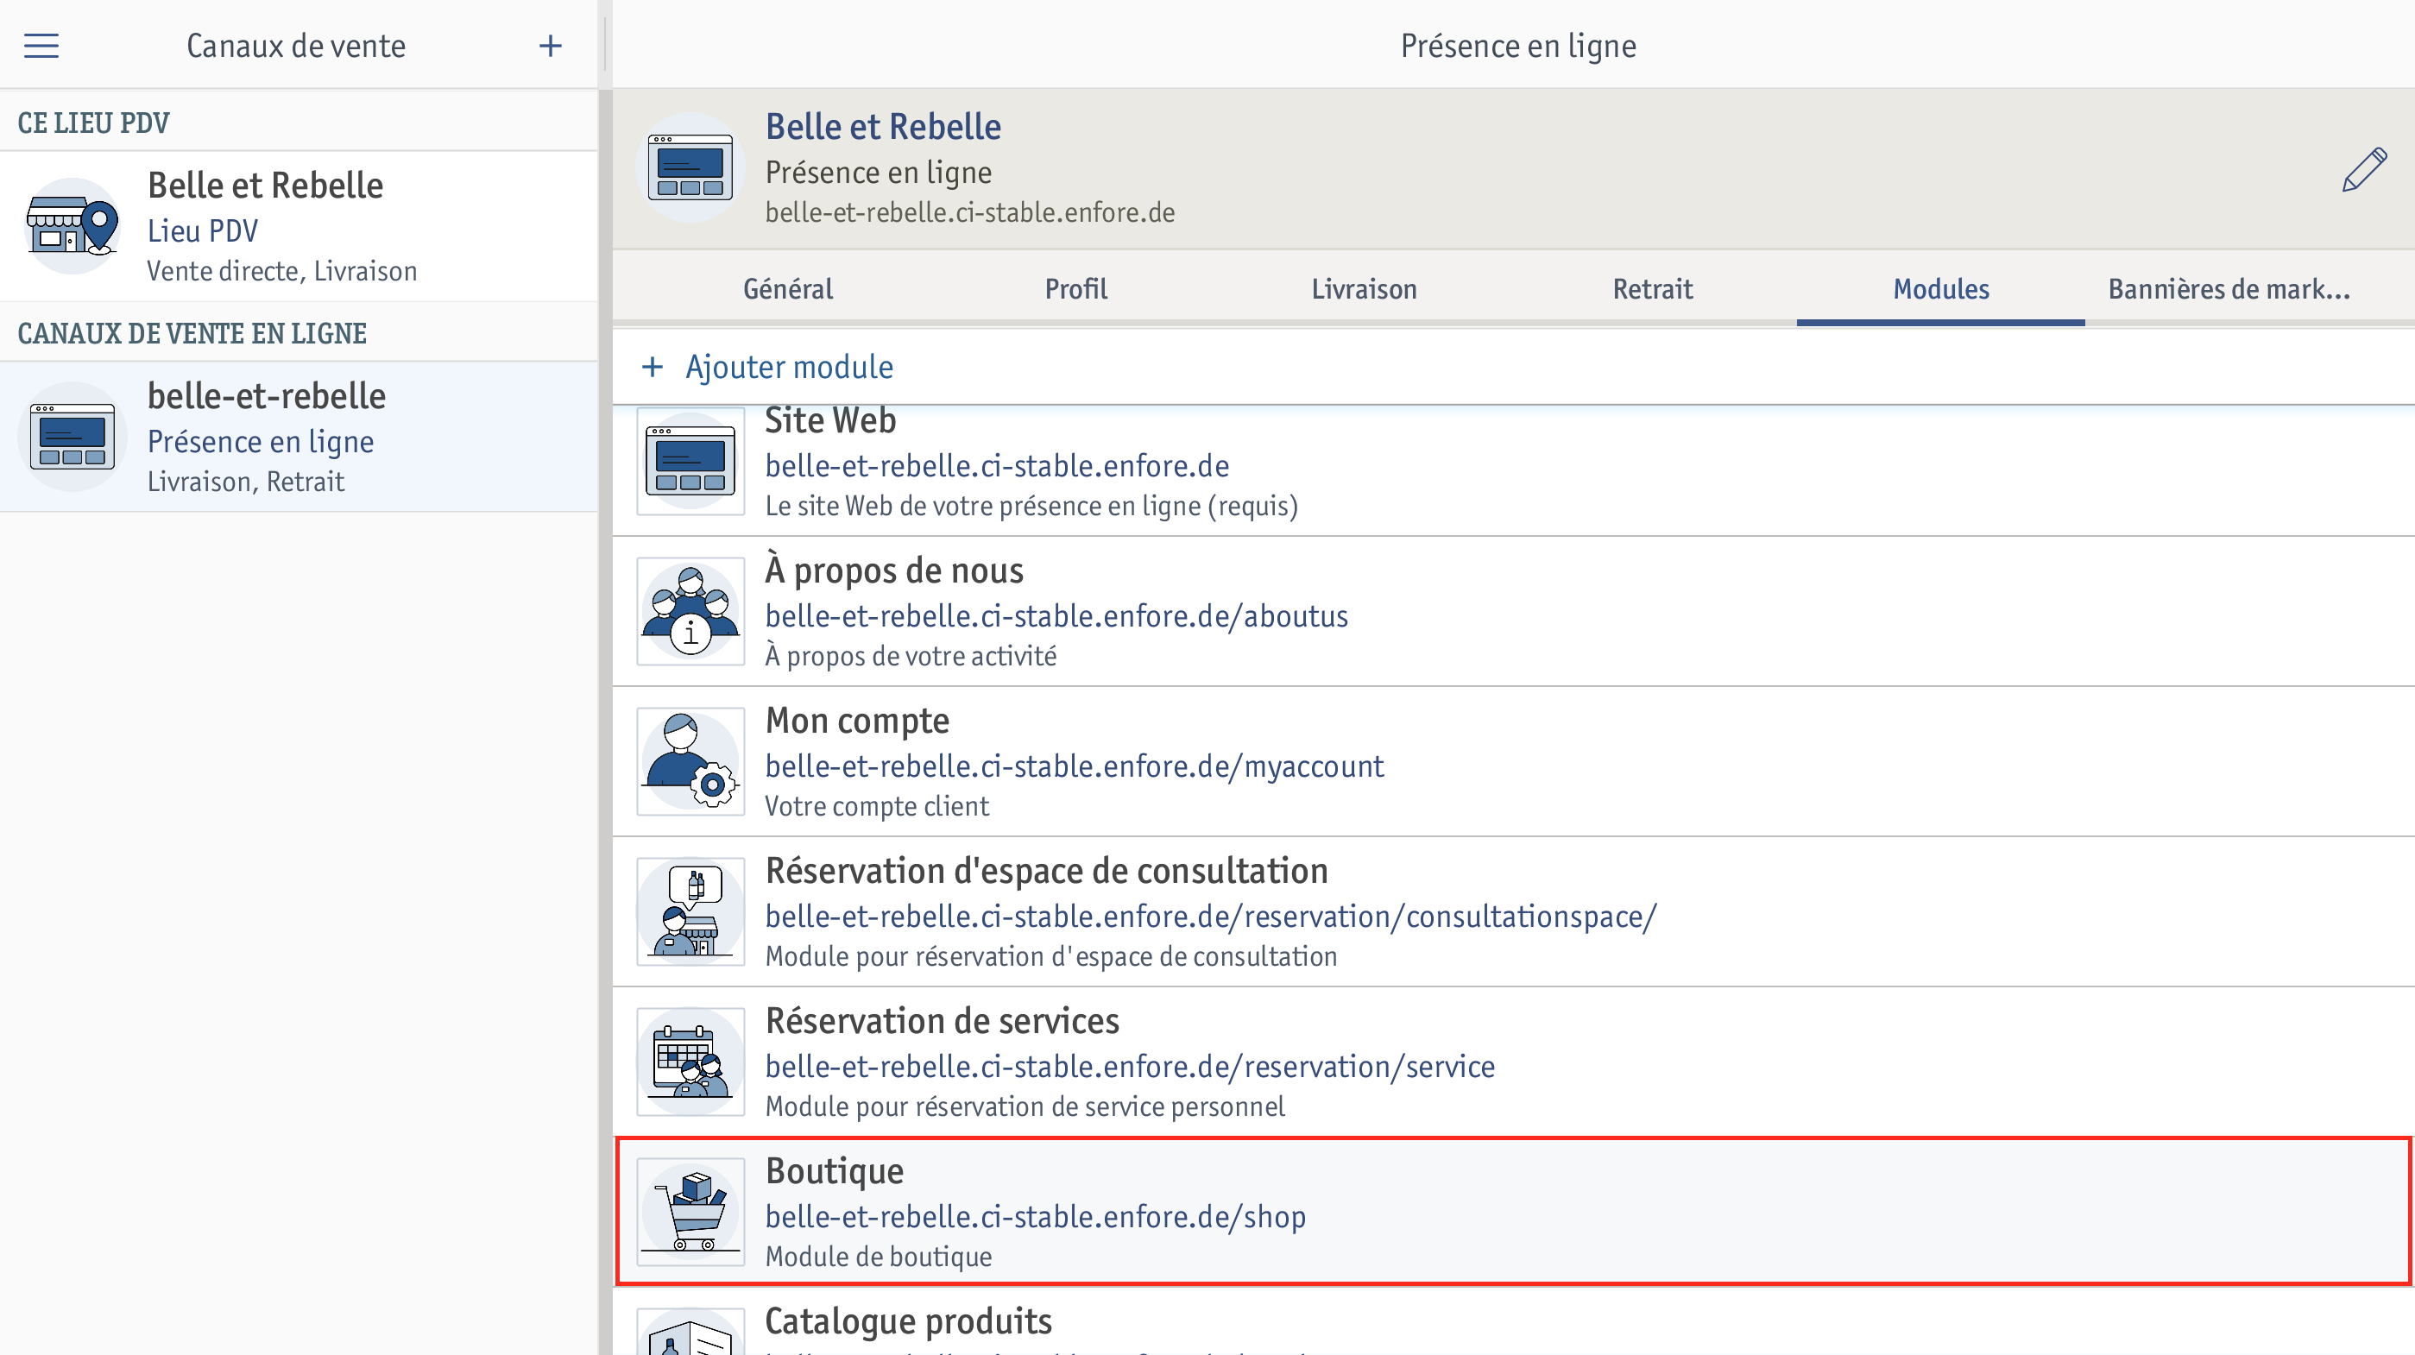2415x1355 pixels.
Task: Open the hamburger menu
Action: 41,46
